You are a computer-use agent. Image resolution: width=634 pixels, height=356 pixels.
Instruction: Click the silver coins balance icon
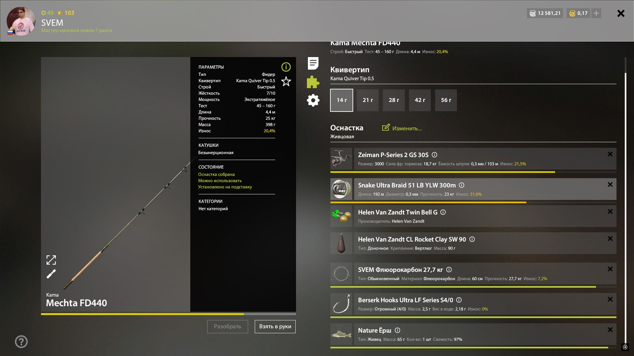tap(533, 13)
